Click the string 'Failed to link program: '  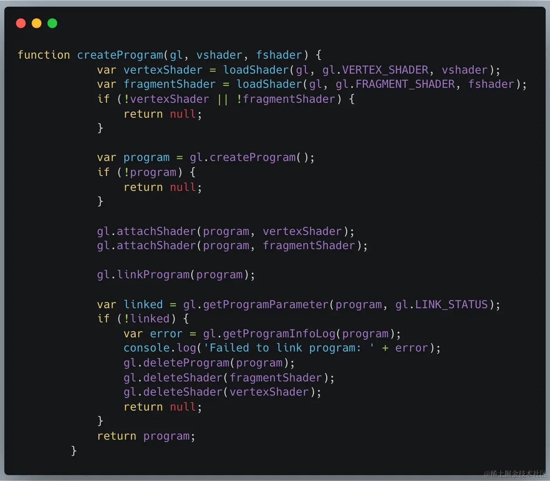pyautogui.click(x=289, y=348)
